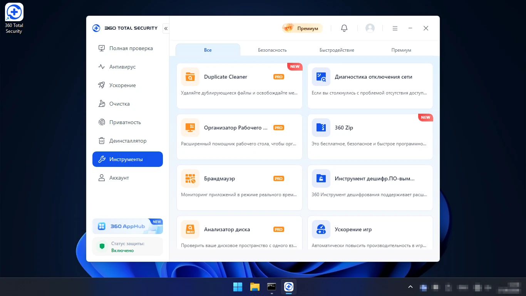Switch to the Безопасность tab
Image resolution: width=526 pixels, height=296 pixels.
tap(272, 50)
